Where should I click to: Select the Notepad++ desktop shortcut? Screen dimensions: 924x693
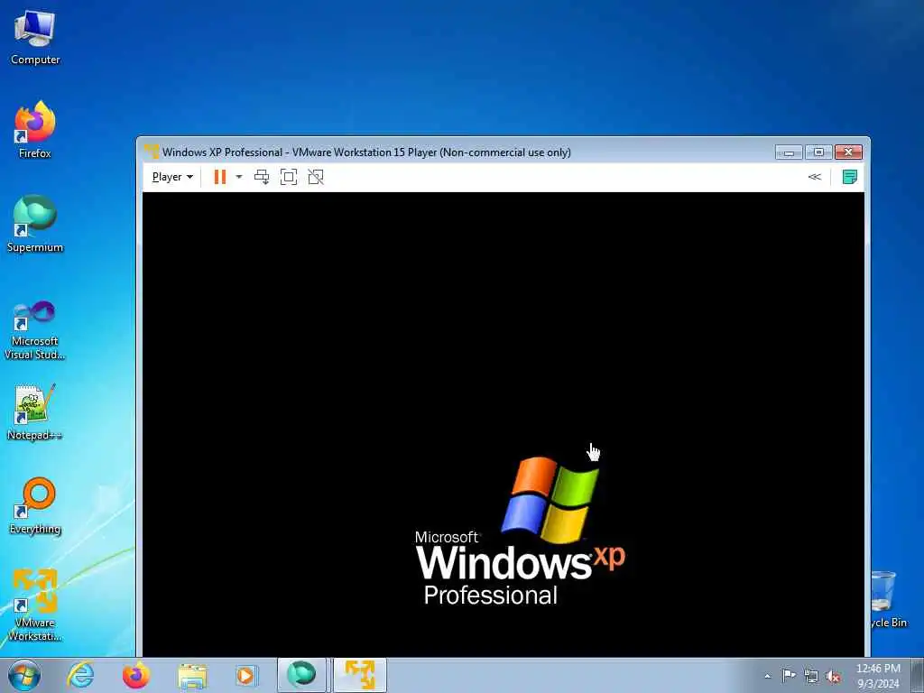pyautogui.click(x=35, y=412)
